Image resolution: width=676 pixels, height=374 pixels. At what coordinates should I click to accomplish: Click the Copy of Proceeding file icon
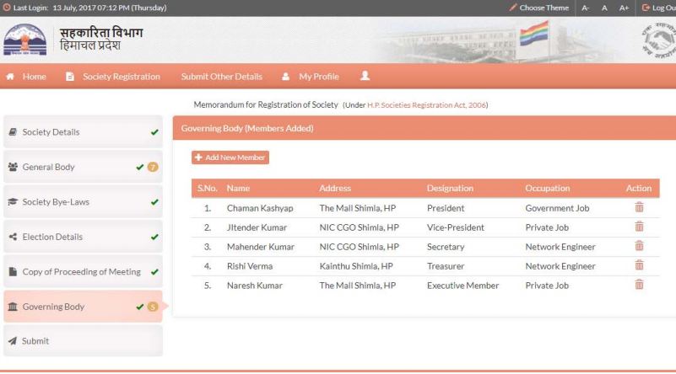click(x=13, y=271)
